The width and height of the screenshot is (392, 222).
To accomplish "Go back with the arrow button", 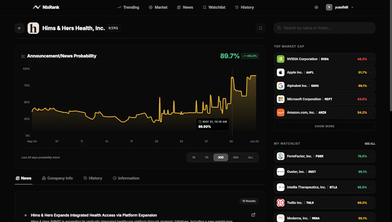I will tap(20, 28).
